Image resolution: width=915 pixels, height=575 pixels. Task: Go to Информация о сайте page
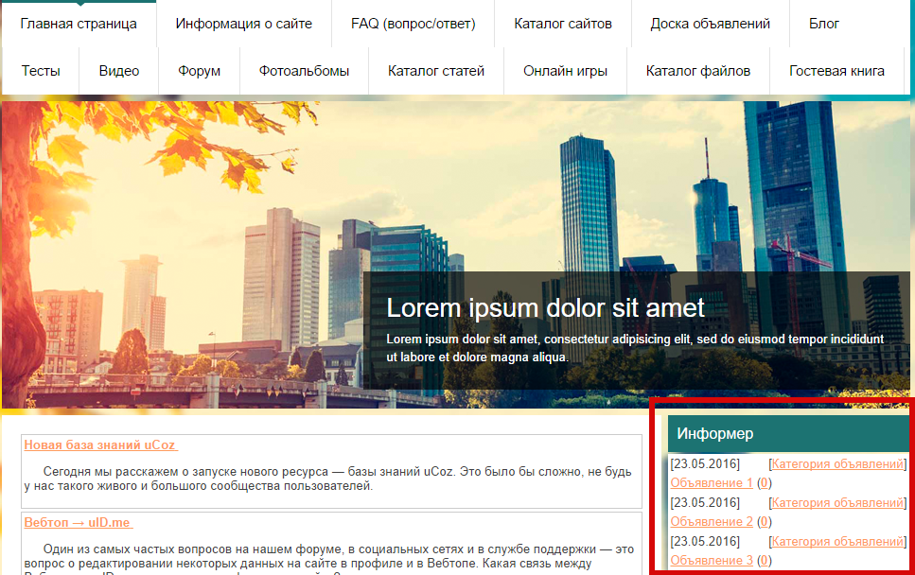tap(243, 24)
